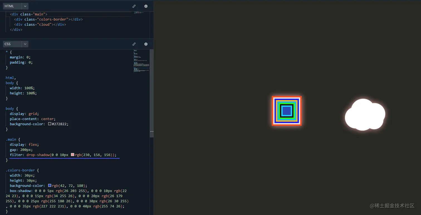Click the 'rgb(255 74 26)' value text
The height and width of the screenshot is (215, 421).
[x=108, y=206]
